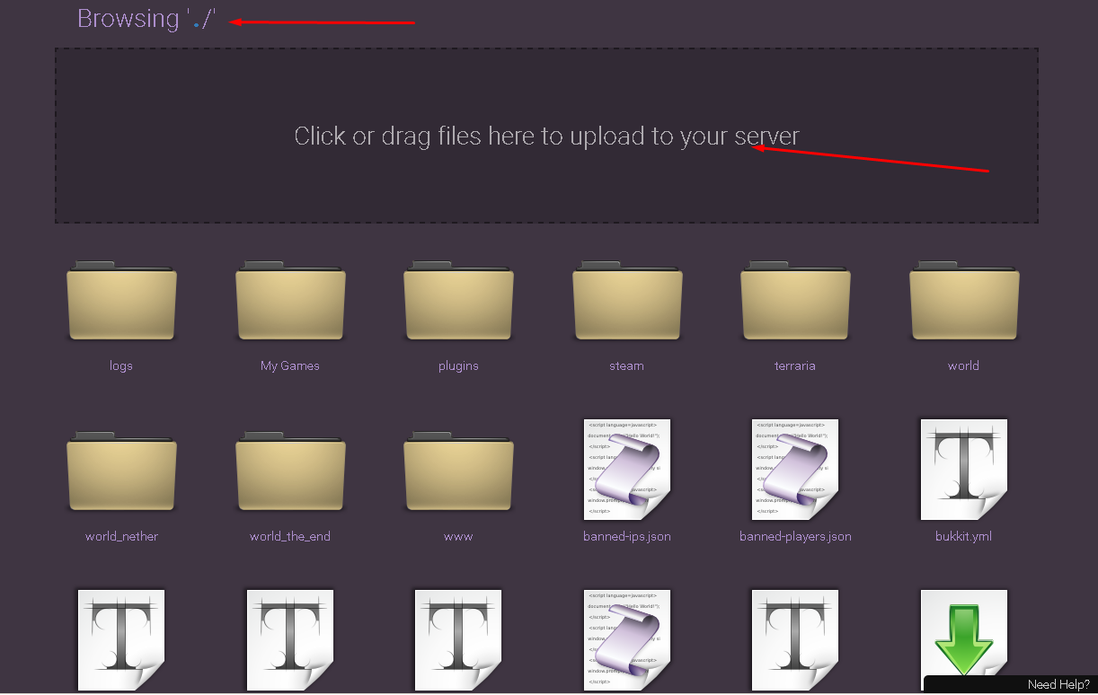Open the Need Help? button
Viewport: 1098px width, 695px height.
click(x=1058, y=685)
